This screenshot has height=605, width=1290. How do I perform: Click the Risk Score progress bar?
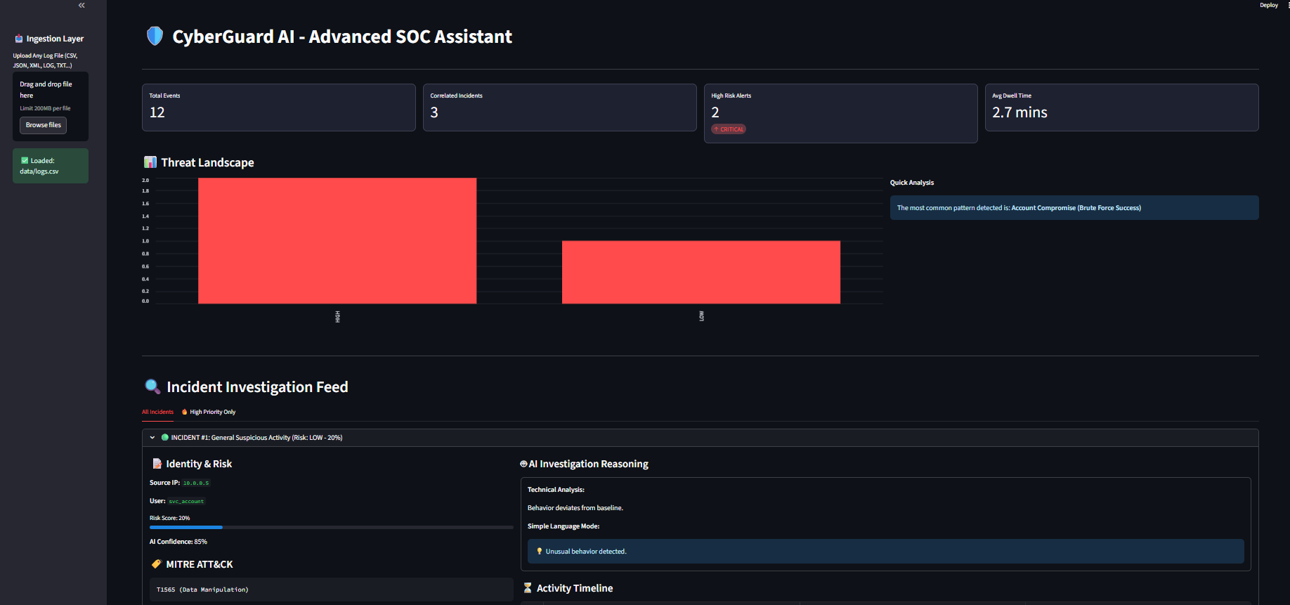[332, 527]
